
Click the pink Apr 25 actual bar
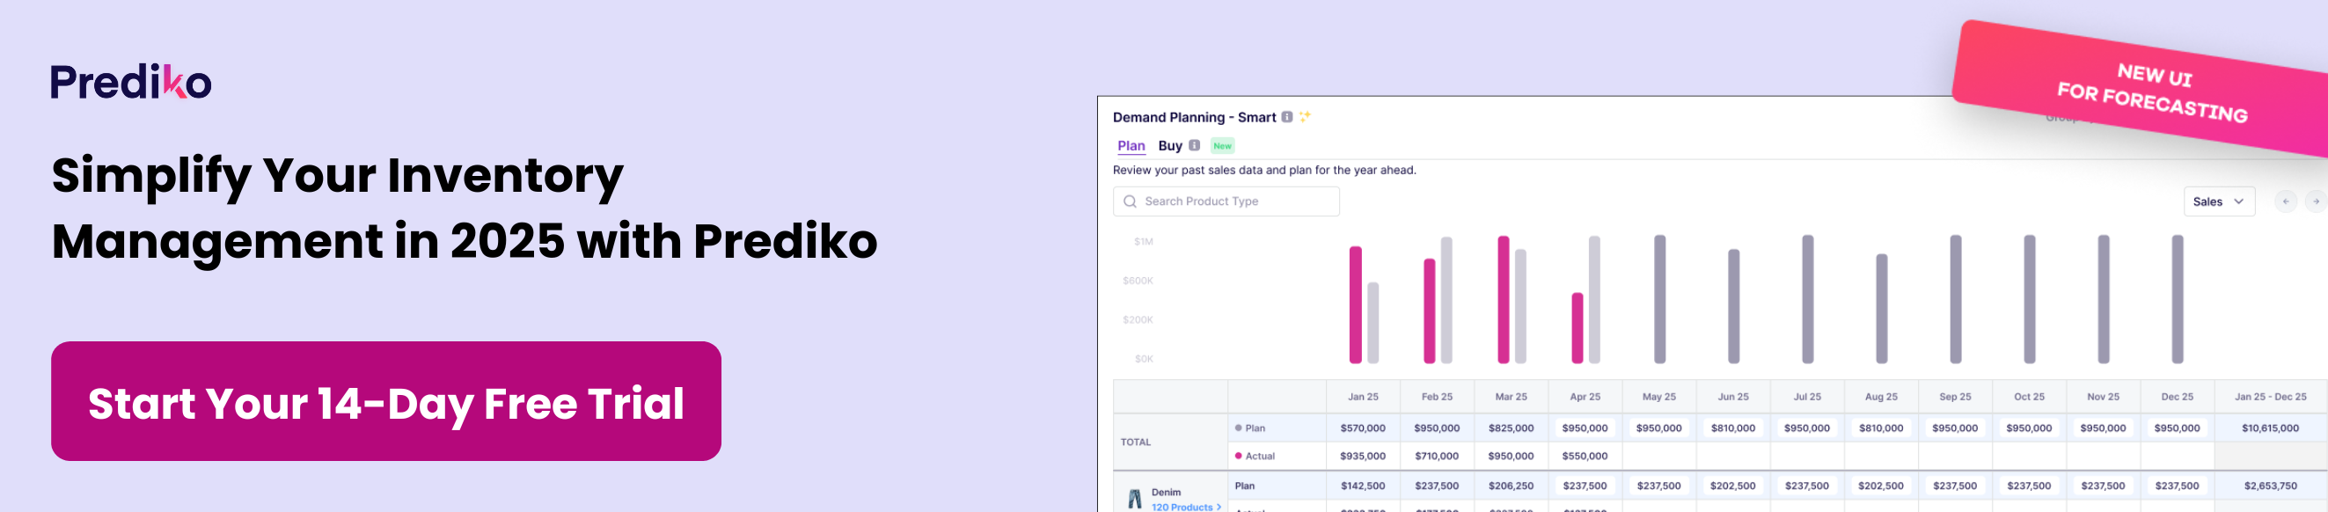[x=1577, y=328]
